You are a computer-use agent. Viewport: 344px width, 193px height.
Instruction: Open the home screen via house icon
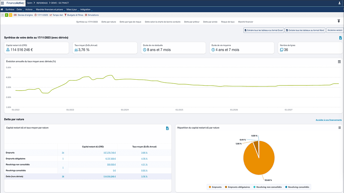click(2, 9)
